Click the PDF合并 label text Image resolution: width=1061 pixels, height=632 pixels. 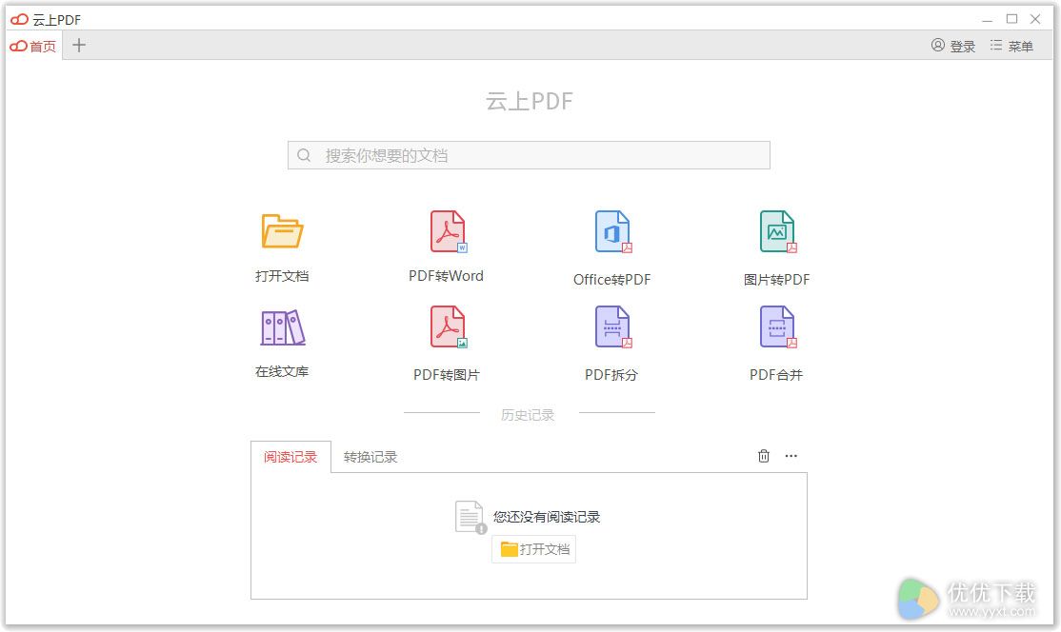coord(776,375)
